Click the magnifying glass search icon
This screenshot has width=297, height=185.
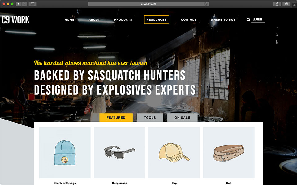[x=248, y=19]
